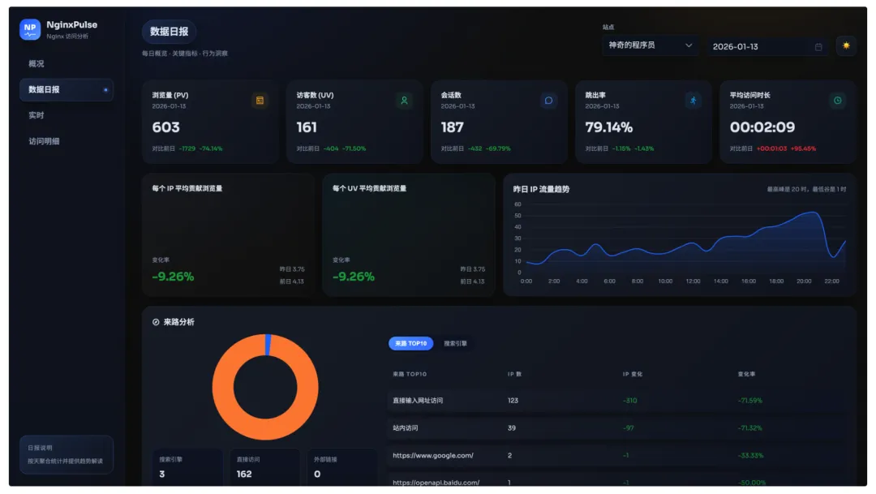Click the https://www.google.com/ referrer row
The width and height of the screenshot is (876, 494).
(x=433, y=456)
